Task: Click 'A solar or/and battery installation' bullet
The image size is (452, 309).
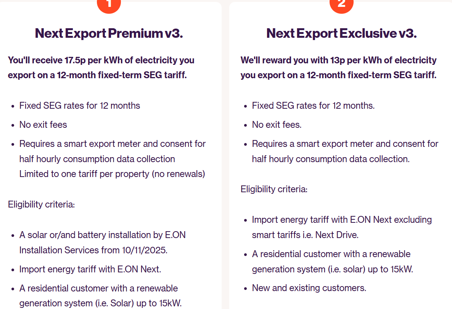Action: tap(102, 235)
